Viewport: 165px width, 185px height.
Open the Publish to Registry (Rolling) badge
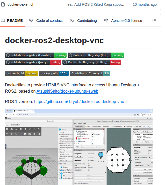click(92, 62)
